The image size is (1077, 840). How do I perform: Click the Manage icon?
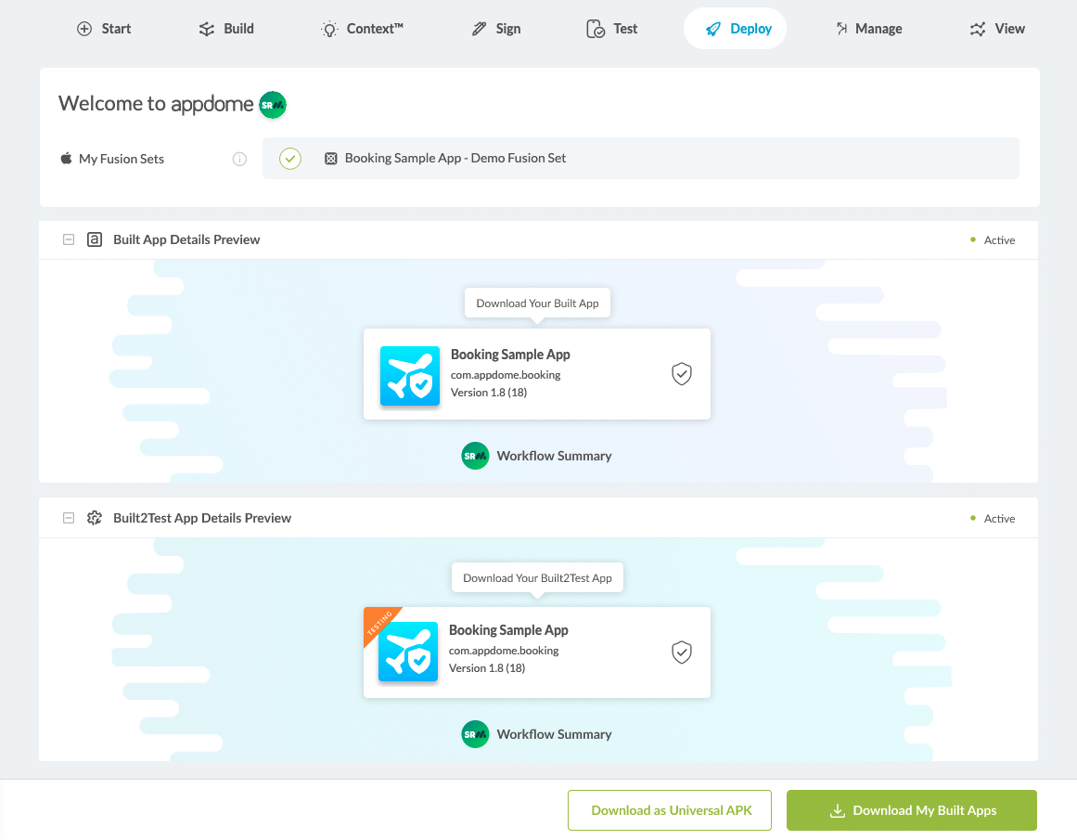coord(841,29)
